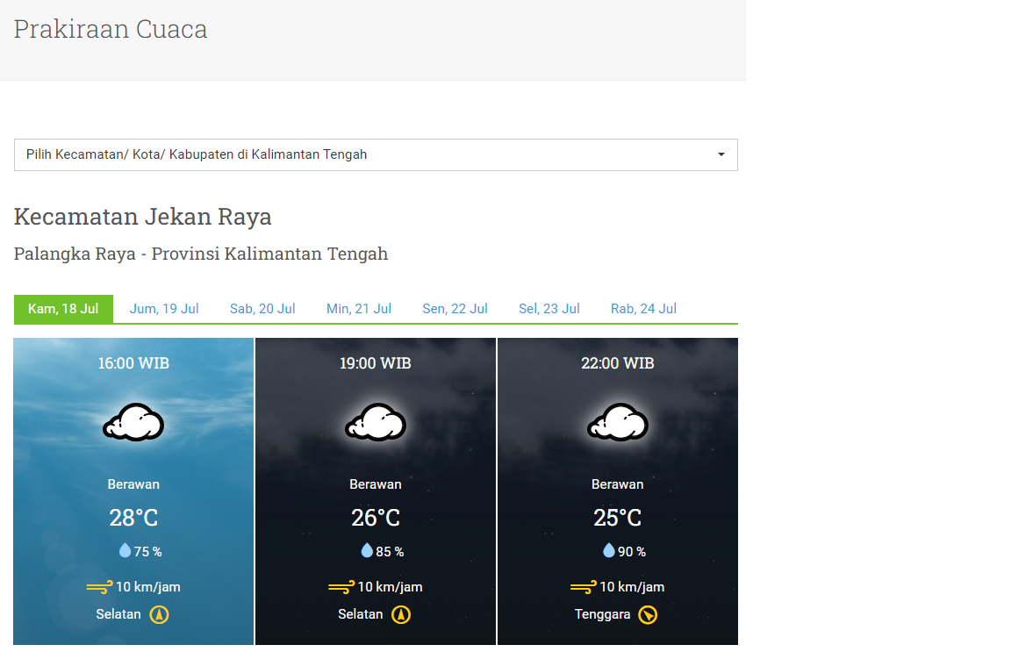Screen dimensions: 1011x652
Task: Click the wind icon in 16:00 card
Action: click(99, 587)
